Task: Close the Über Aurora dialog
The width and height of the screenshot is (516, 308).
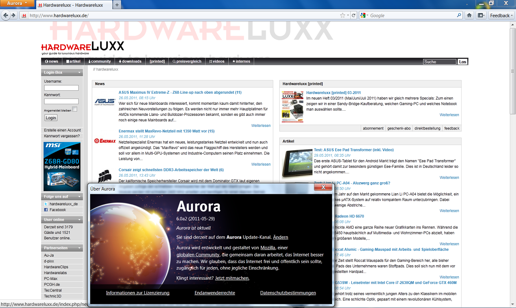Action: click(323, 187)
